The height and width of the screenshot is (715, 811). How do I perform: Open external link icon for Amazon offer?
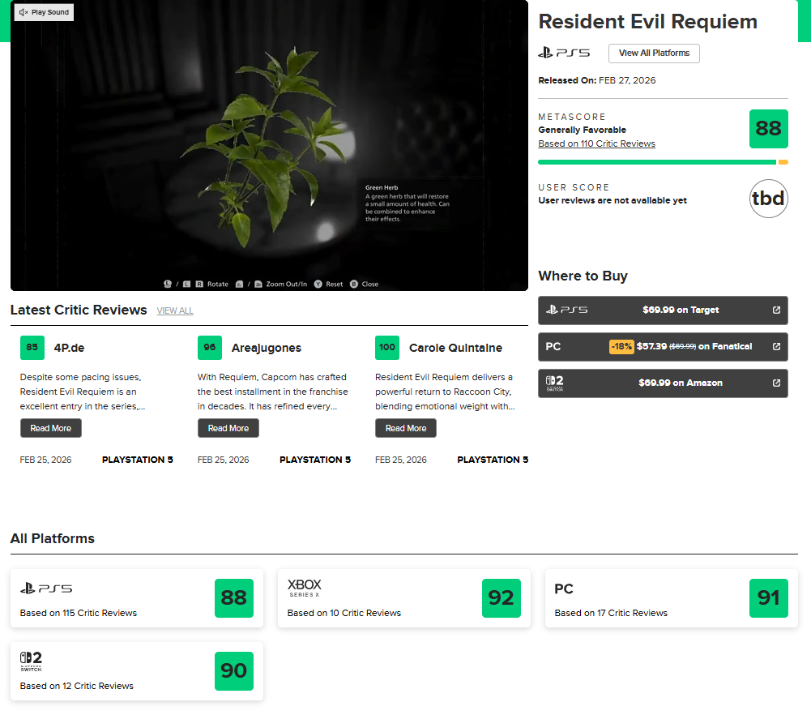pos(776,383)
